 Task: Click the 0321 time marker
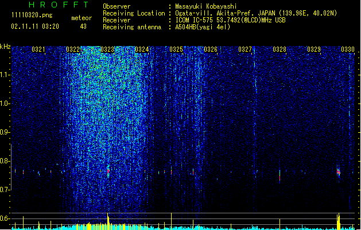click(38, 49)
